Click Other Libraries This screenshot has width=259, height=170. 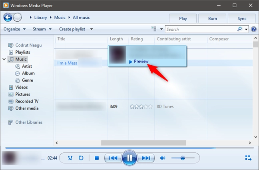pos(26,122)
